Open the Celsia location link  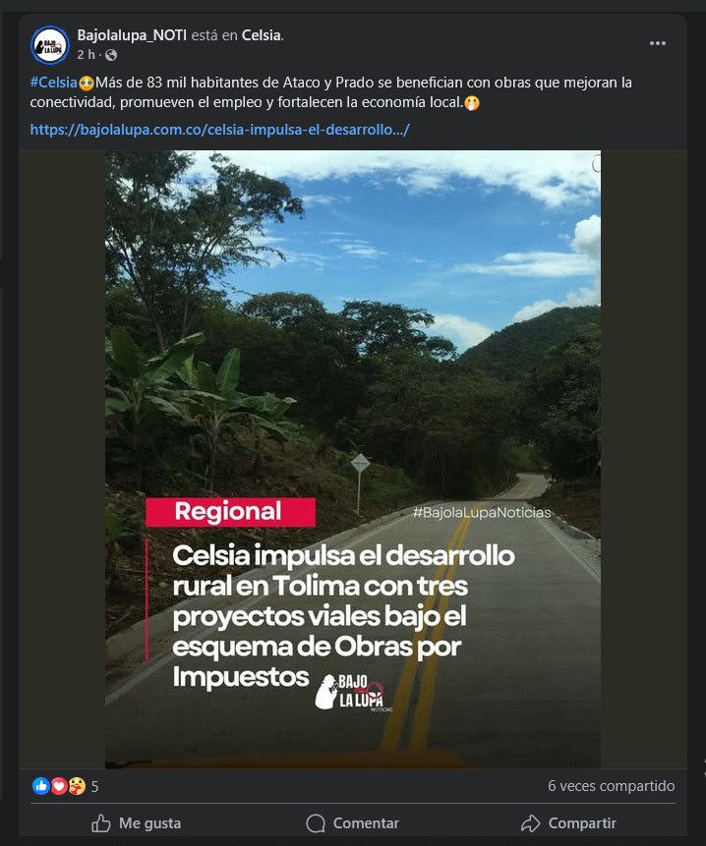[x=262, y=35]
